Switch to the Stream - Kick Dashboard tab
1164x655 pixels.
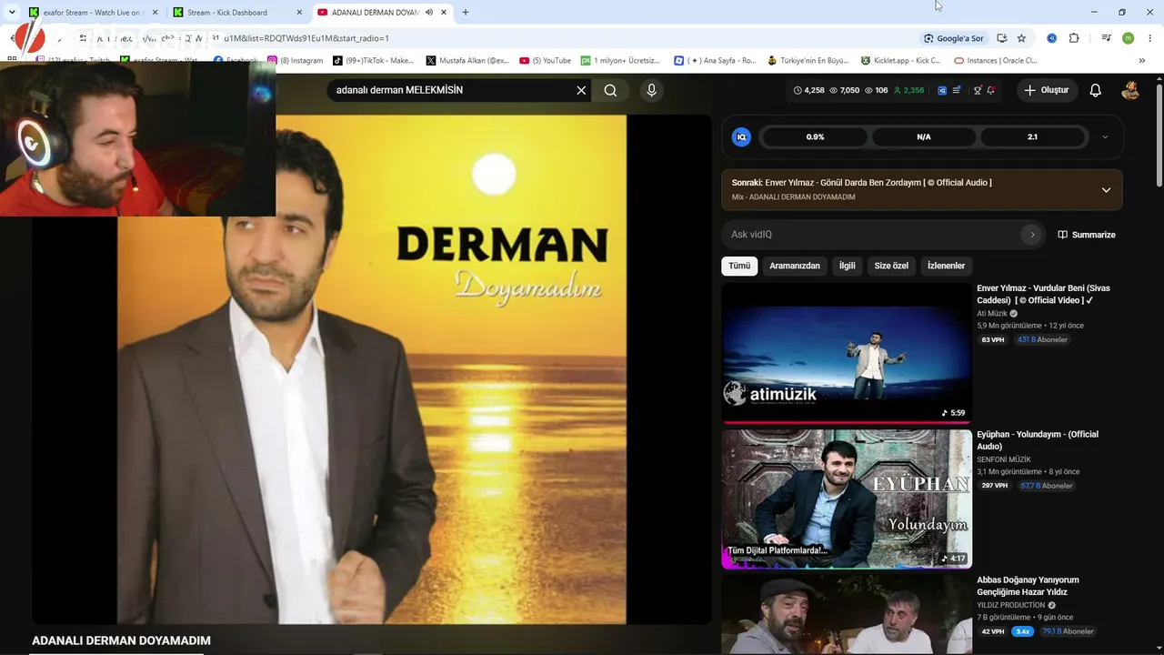coord(236,13)
